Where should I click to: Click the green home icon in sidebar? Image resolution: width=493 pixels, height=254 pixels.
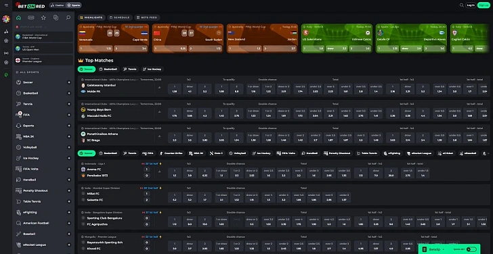18,18
